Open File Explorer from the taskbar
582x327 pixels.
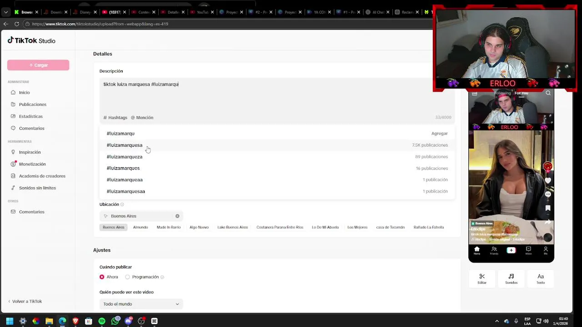pyautogui.click(x=49, y=321)
